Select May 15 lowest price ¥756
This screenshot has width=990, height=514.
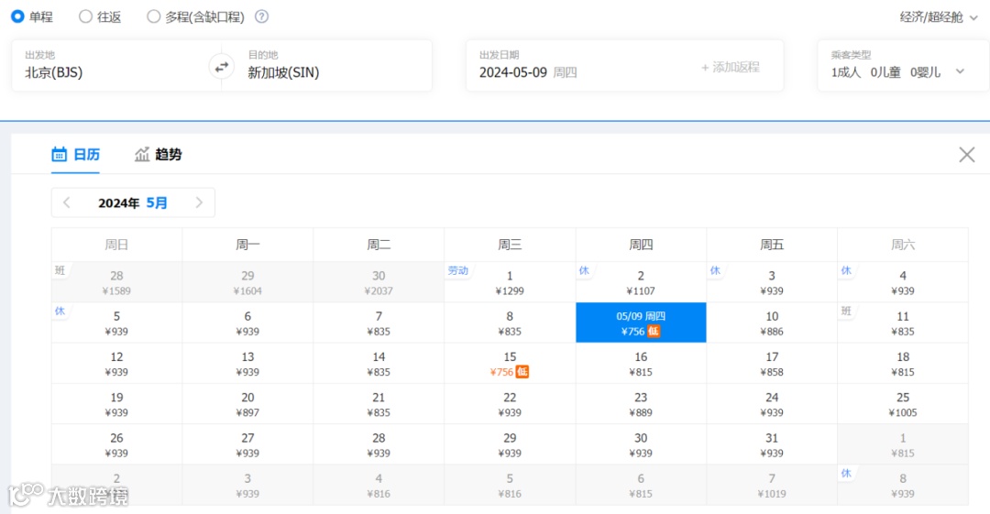click(x=510, y=363)
